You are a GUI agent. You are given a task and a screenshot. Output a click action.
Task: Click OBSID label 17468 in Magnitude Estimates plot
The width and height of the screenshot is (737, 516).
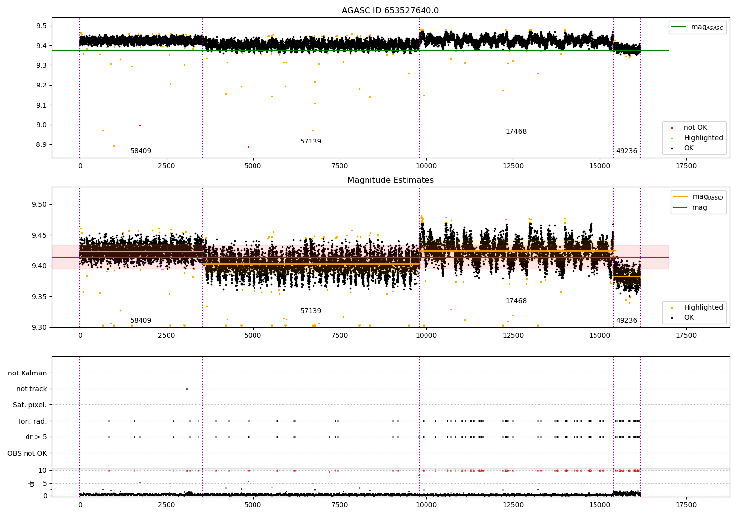516,301
